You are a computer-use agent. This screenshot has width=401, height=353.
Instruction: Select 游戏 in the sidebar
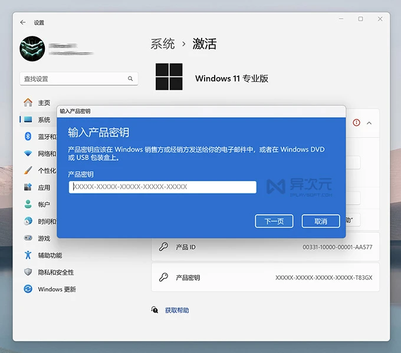coord(44,238)
